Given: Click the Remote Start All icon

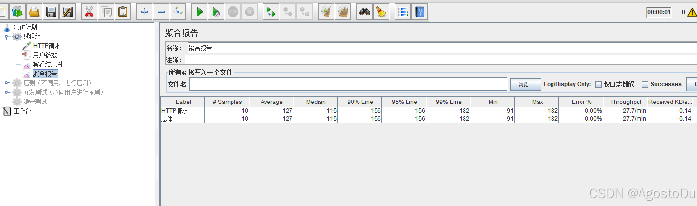Looking at the screenshot, I should coord(271,11).
